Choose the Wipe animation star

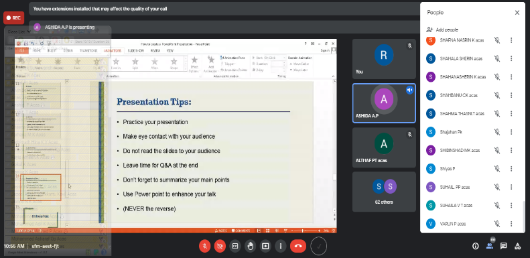(x=155, y=63)
